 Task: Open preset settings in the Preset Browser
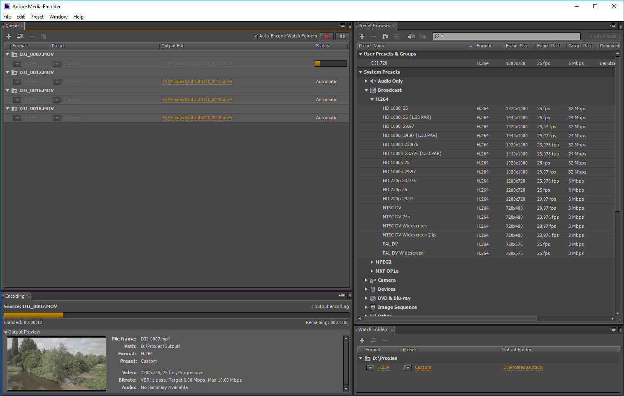[396, 36]
